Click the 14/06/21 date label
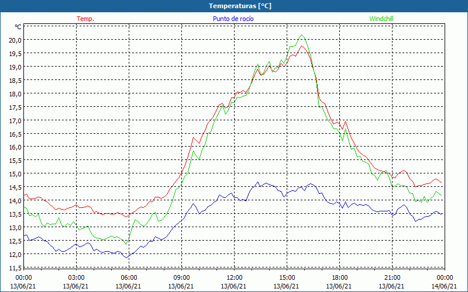 coord(444,286)
